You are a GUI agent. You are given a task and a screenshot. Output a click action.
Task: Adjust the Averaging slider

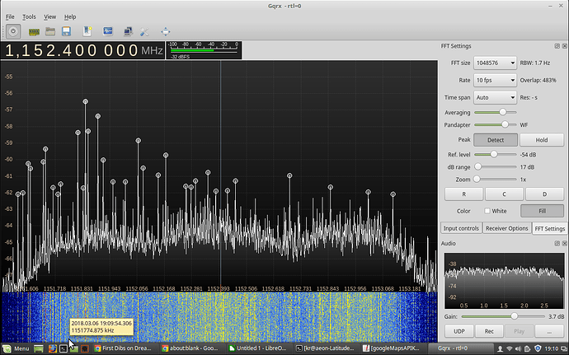496,112
